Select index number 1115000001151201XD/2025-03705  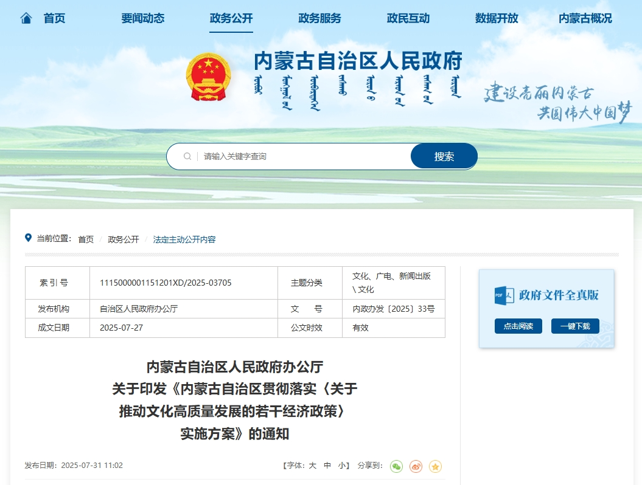[166, 283]
